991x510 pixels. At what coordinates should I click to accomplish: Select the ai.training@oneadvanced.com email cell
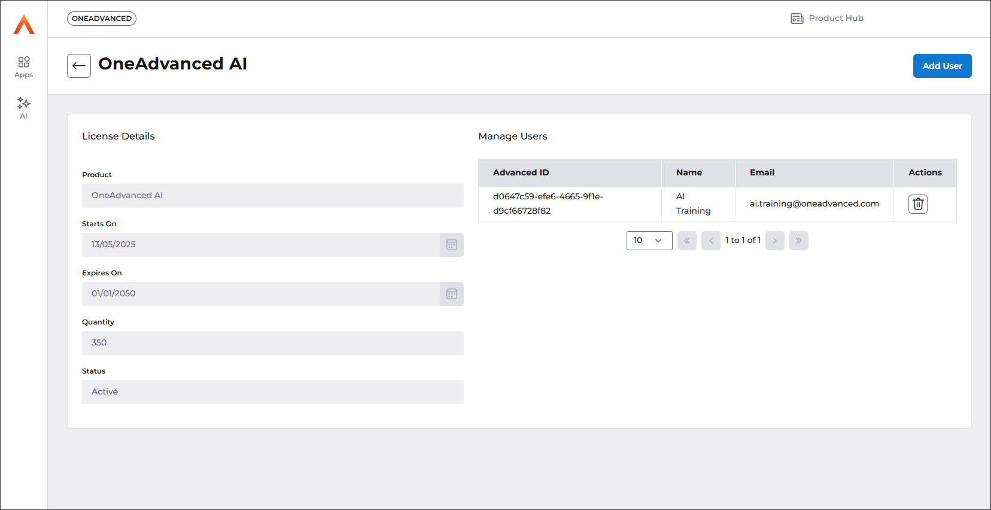(x=814, y=204)
